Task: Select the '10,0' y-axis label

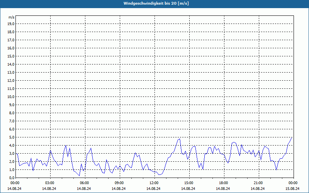Action: [11, 97]
